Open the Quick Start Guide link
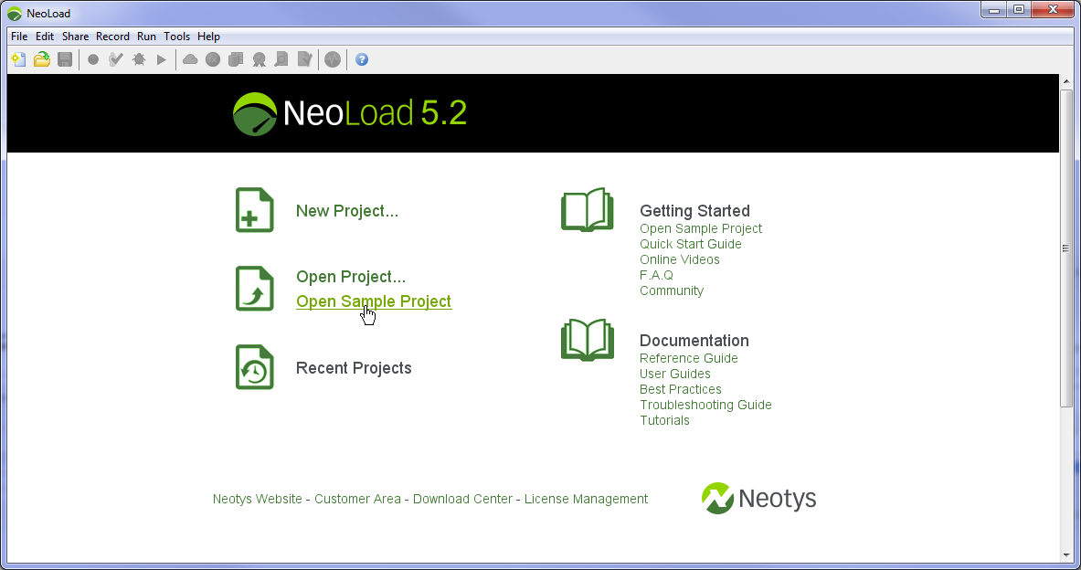Image resolution: width=1081 pixels, height=570 pixels. point(690,244)
